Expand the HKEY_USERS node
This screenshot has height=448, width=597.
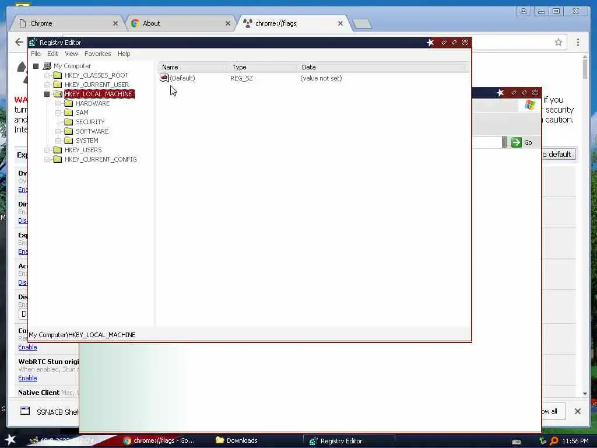coord(47,150)
